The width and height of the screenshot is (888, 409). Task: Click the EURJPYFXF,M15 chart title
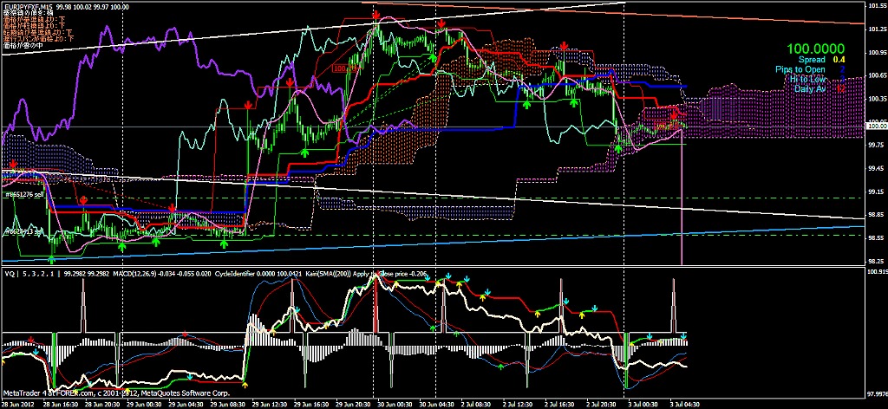coord(28,6)
